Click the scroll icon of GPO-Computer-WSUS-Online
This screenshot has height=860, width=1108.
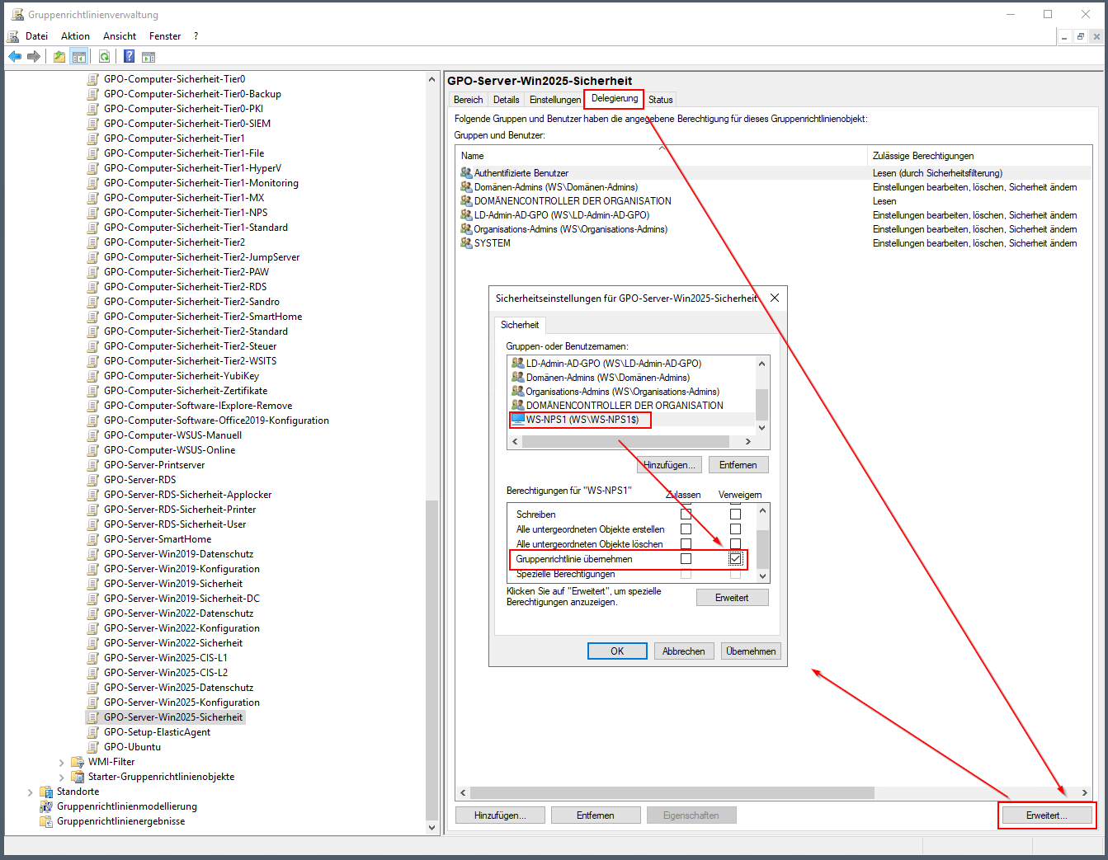tap(93, 450)
